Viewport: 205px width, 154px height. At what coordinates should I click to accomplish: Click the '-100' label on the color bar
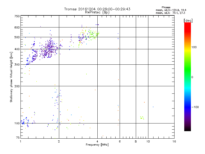195,107
